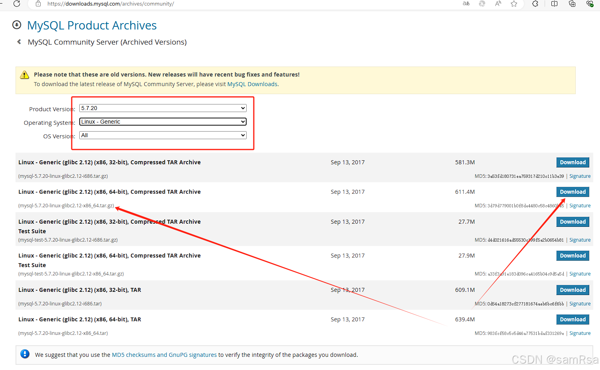
Task: Click file name mysql-5.7.20-linux-glibc2.12-i686.tar.gz
Action: click(63, 176)
